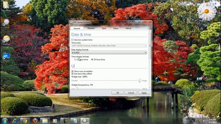Click the Widget size slider handle
This screenshot has width=221, height=124.
(x=140, y=81)
